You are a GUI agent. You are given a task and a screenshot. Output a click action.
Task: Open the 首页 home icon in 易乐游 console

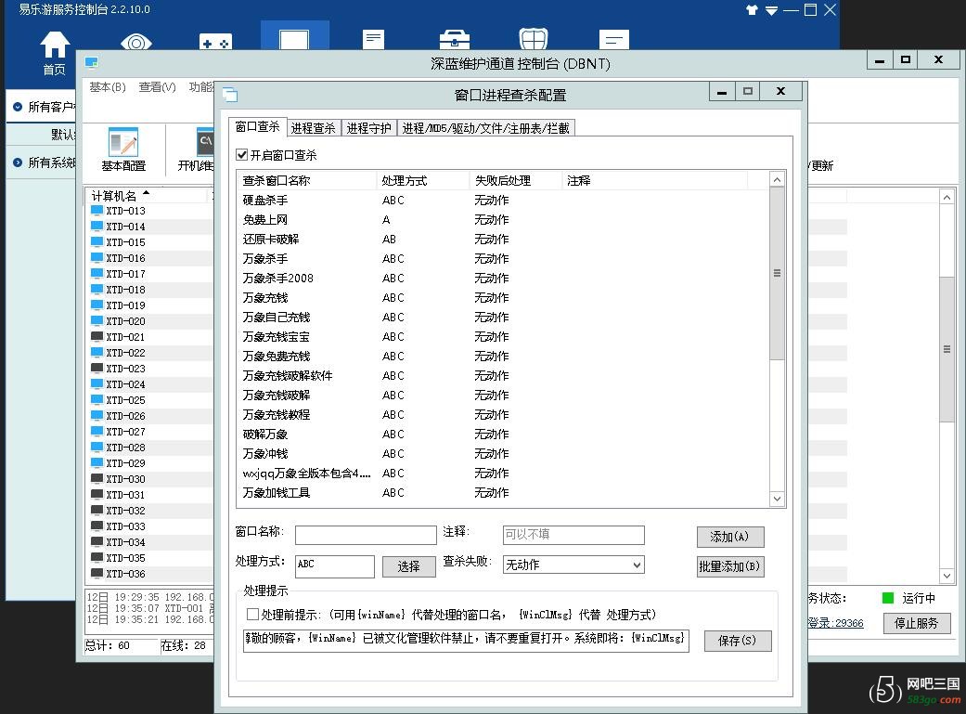pos(54,52)
